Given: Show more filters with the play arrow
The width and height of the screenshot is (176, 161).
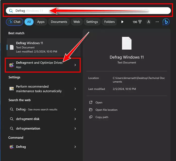Looking at the screenshot, I should (x=122, y=22).
